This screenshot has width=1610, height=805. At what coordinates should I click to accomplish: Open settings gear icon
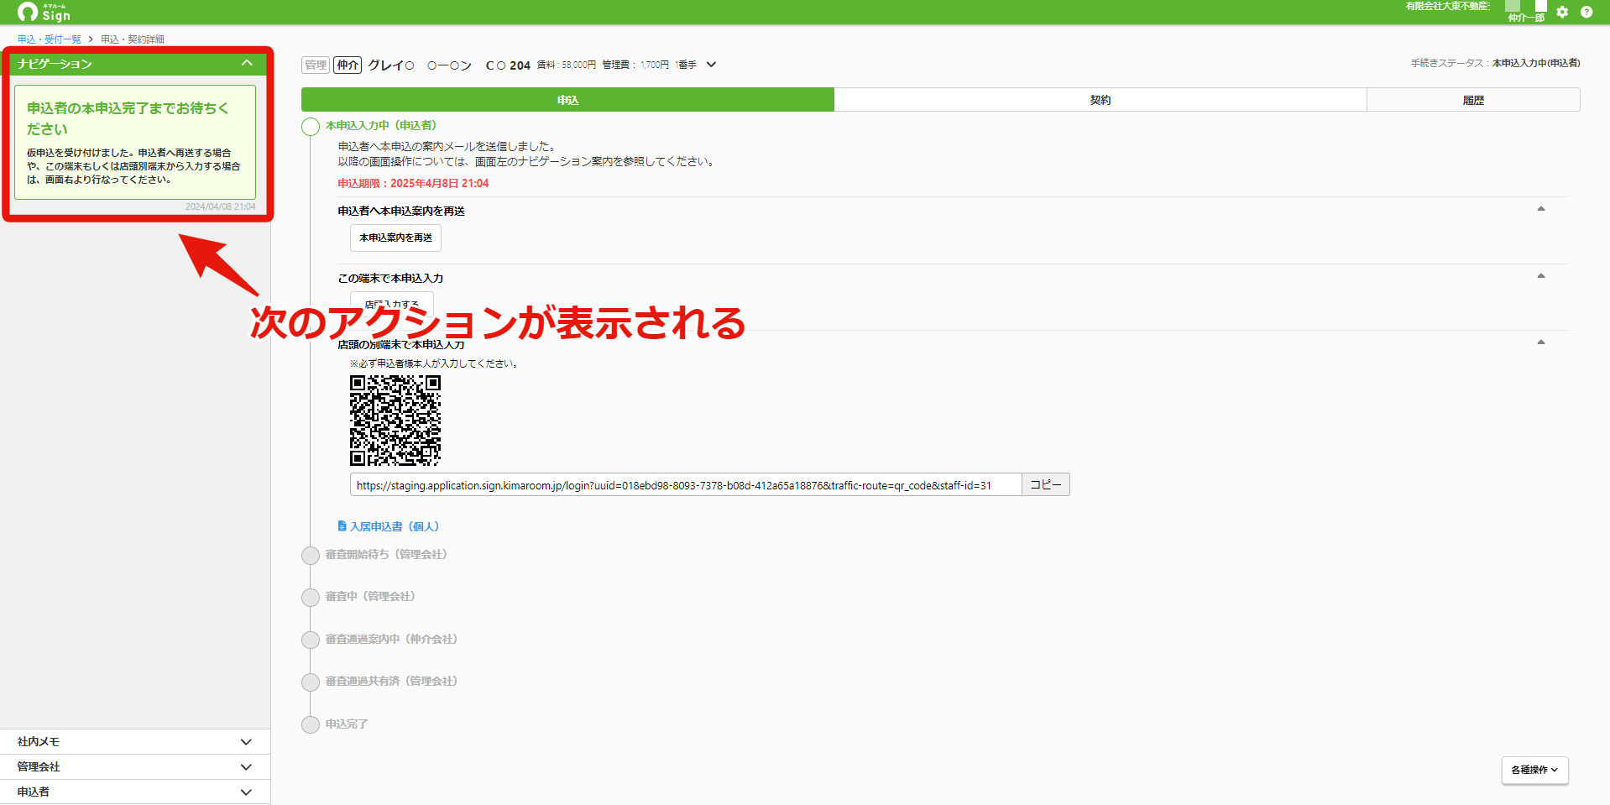click(x=1562, y=12)
